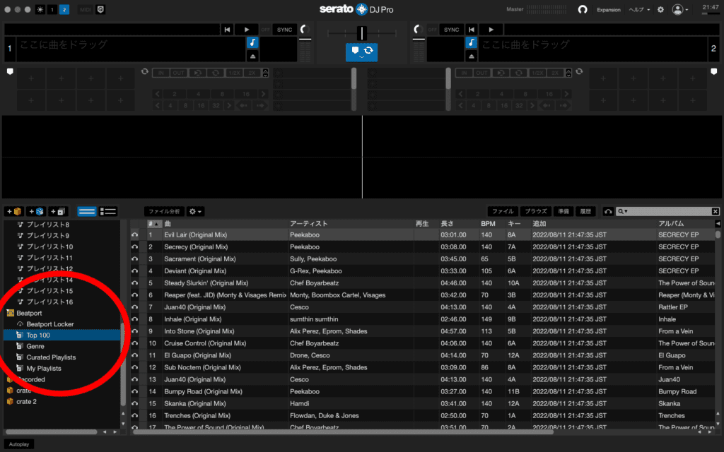
Task: Open the ファイル panel tab
Action: pos(503,211)
